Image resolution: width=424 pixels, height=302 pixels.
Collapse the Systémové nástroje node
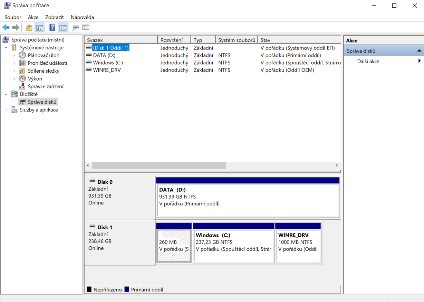pyautogui.click(x=6, y=48)
